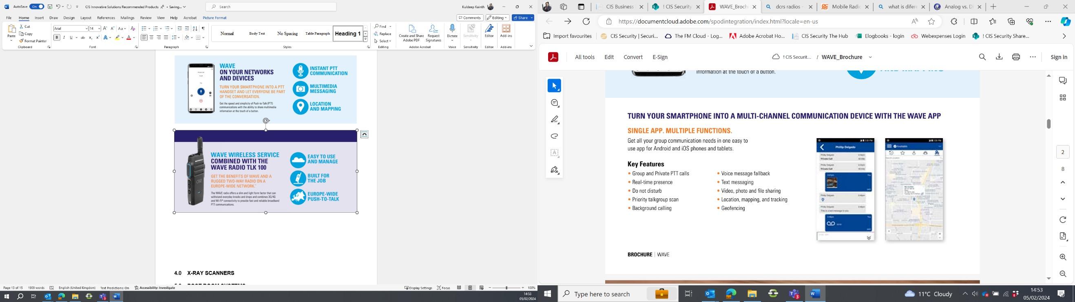Toggle Italic formatting

click(64, 37)
